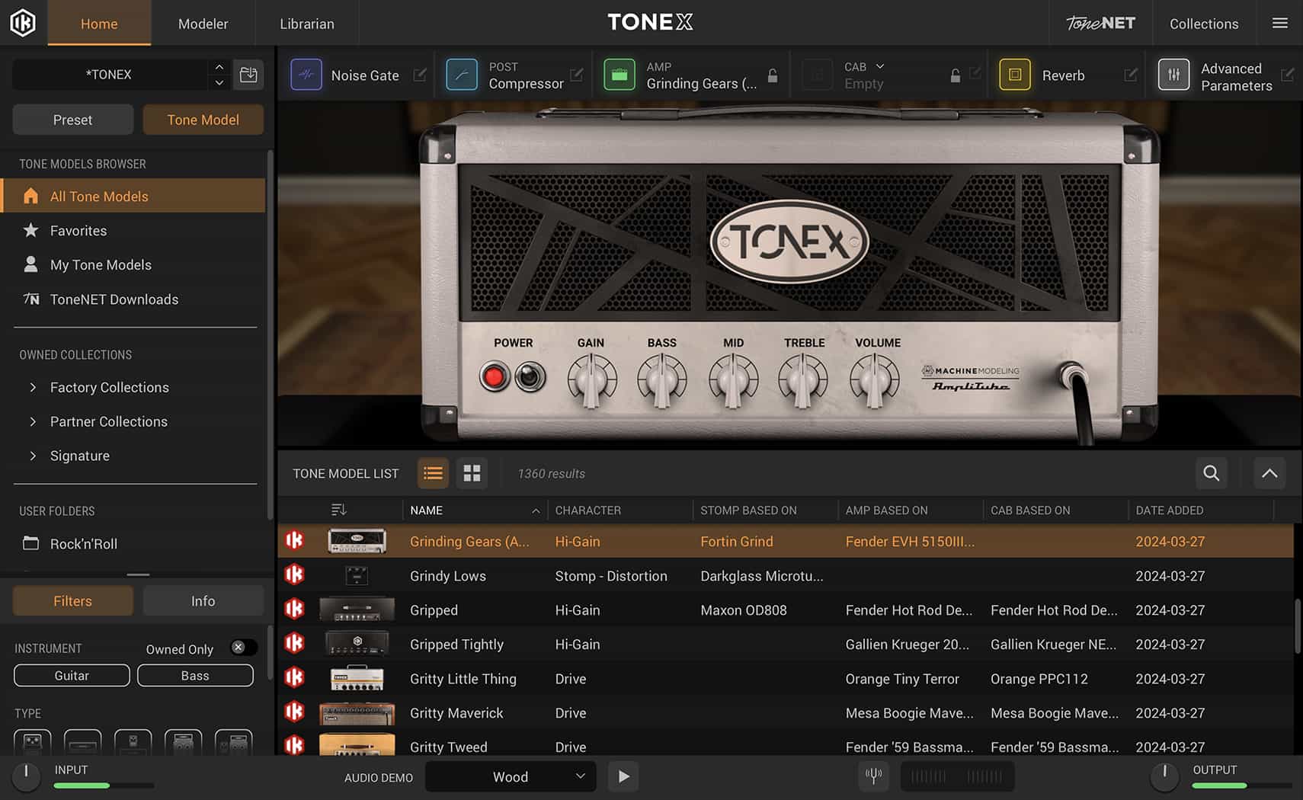
Task: Switch the Tone Model List to grid view
Action: tap(472, 473)
